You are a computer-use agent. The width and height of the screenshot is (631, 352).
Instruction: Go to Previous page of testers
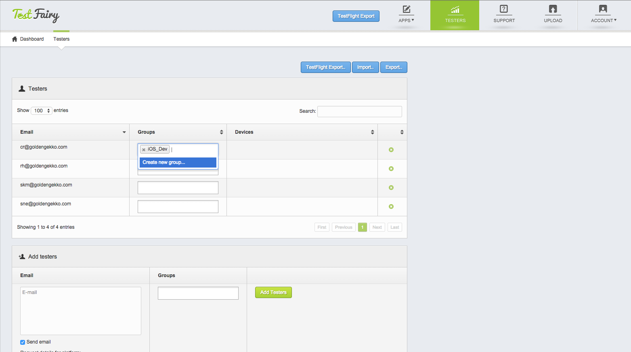click(x=344, y=227)
